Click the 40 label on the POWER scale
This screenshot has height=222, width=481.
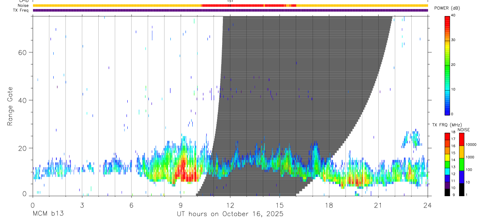tap(453, 15)
